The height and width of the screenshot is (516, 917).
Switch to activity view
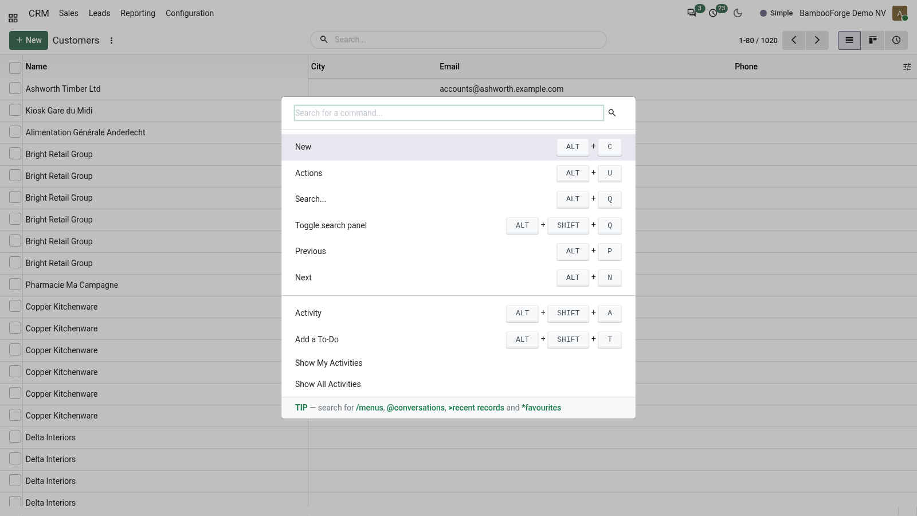coord(896,40)
